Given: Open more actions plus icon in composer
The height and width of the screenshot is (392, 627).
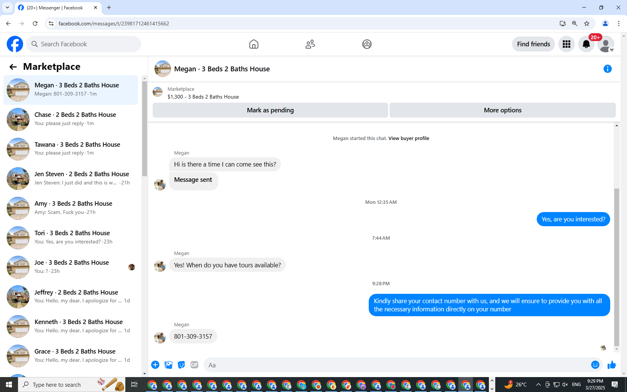Looking at the screenshot, I should [x=155, y=365].
